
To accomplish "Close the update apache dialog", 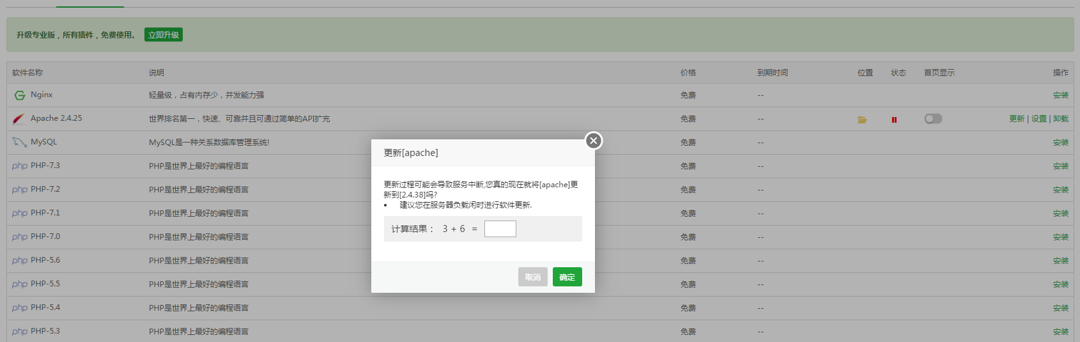I will click(x=594, y=141).
